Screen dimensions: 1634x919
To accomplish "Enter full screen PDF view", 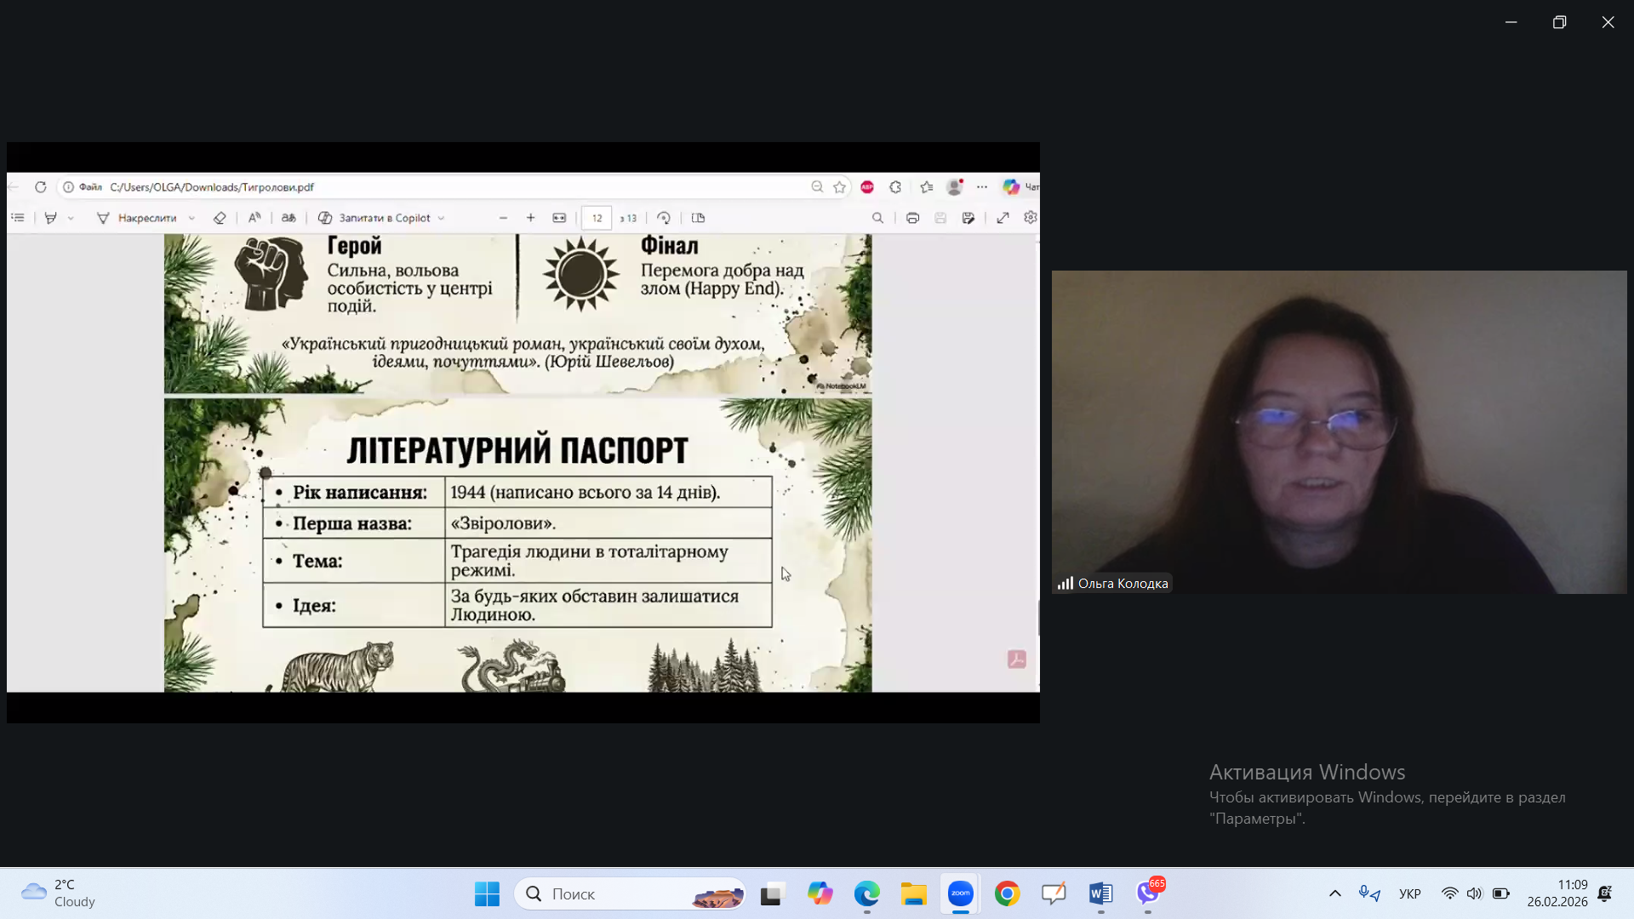I will (x=1003, y=218).
